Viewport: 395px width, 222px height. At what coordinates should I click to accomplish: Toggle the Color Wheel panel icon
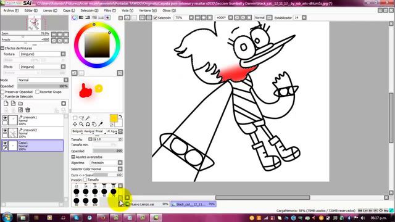click(74, 18)
